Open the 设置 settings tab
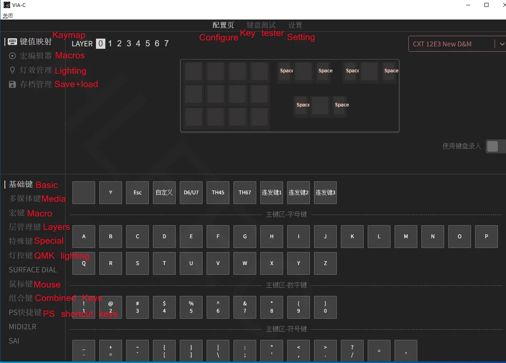Screen dimensions: 506x363 (x=295, y=25)
